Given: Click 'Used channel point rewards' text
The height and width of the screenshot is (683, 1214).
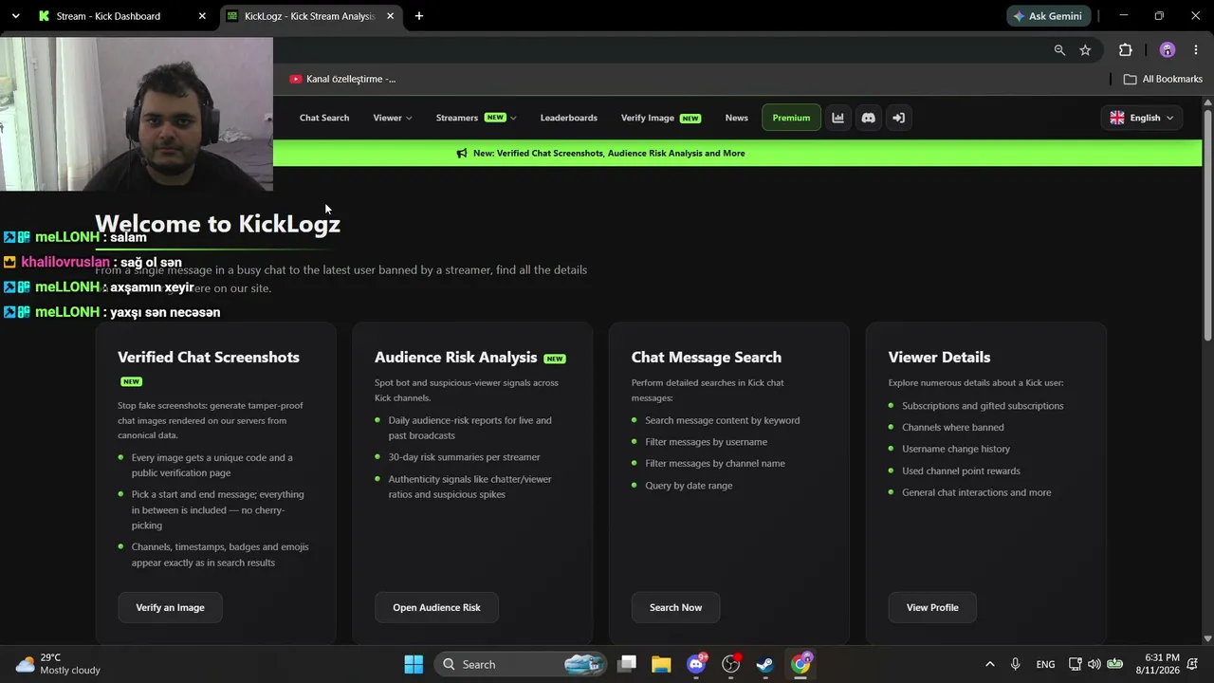Looking at the screenshot, I should [x=961, y=471].
